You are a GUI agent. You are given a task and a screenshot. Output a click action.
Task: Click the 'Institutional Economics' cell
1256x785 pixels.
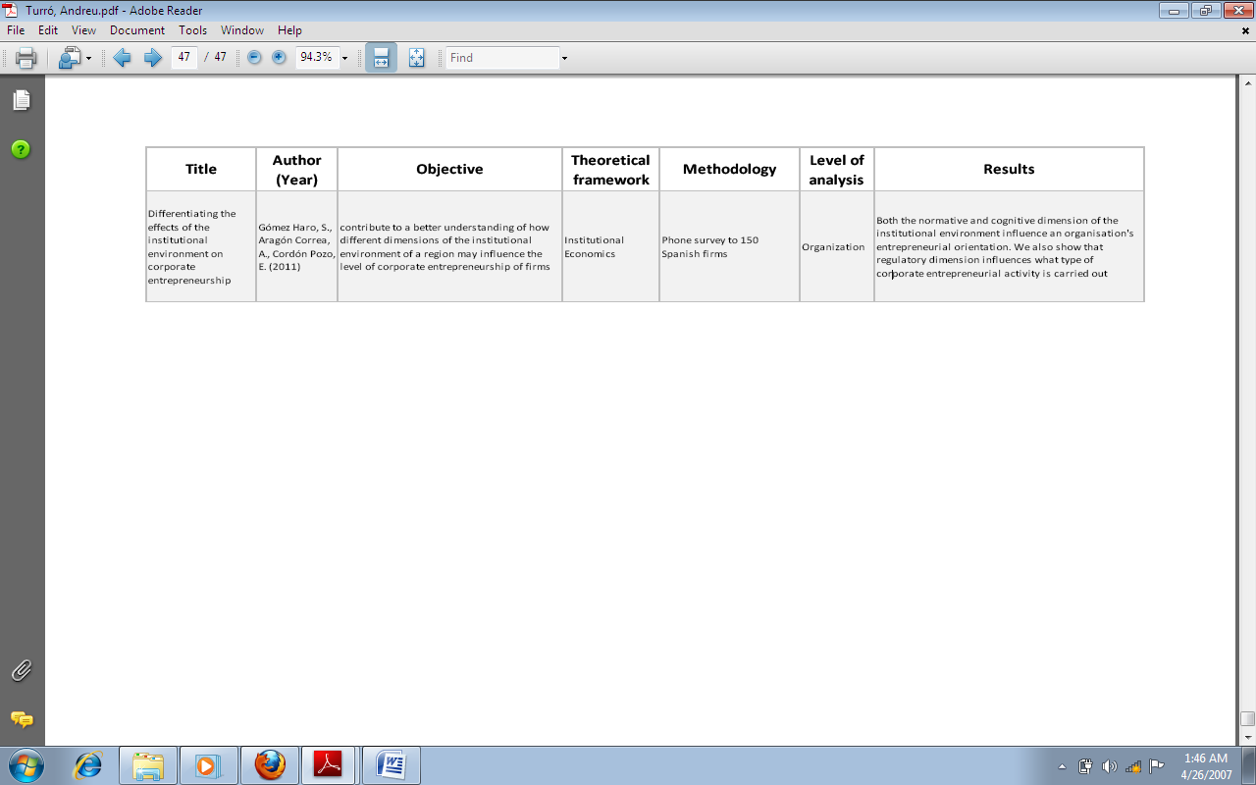click(x=610, y=246)
